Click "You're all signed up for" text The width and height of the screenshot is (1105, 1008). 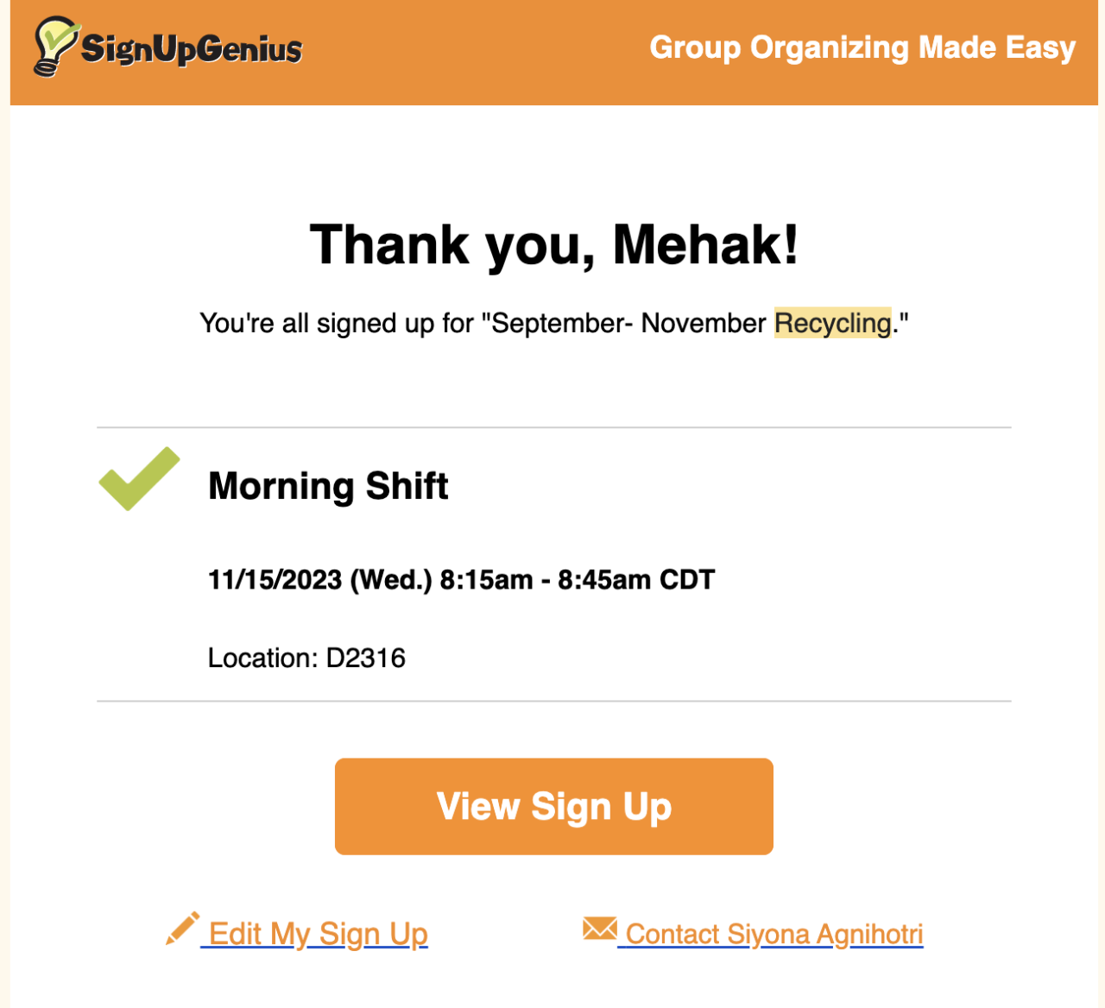[x=337, y=323]
